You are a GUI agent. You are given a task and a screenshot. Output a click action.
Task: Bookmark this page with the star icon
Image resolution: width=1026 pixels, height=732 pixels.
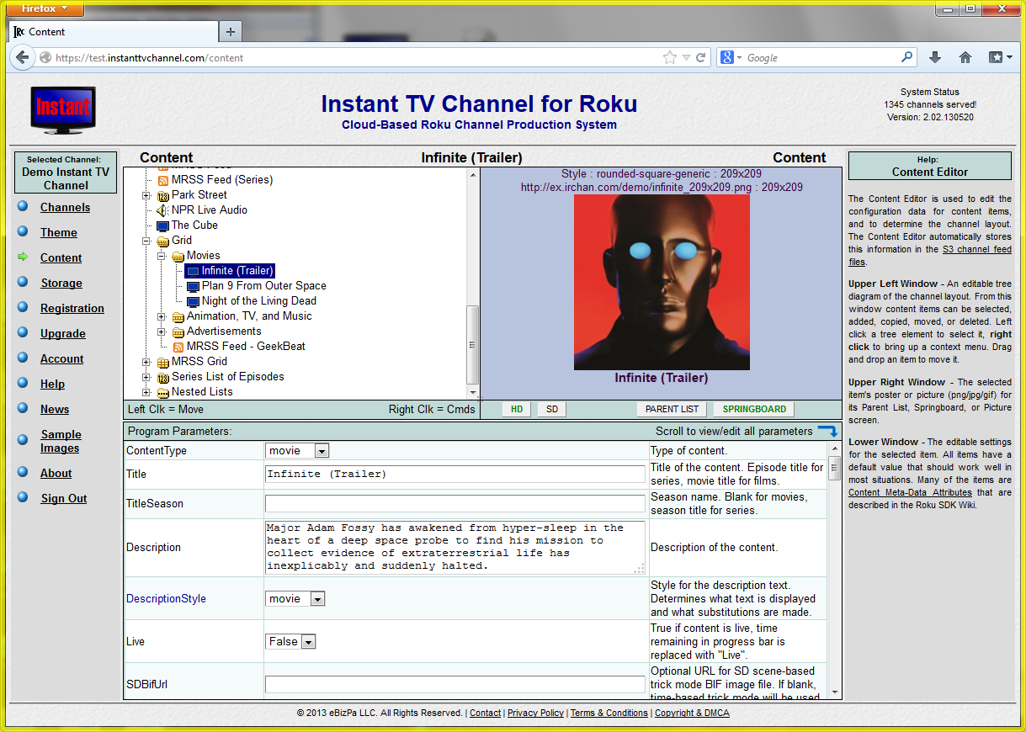[x=670, y=57]
